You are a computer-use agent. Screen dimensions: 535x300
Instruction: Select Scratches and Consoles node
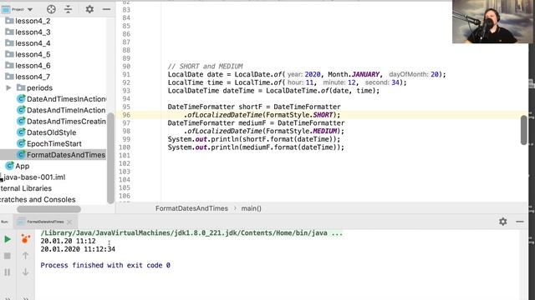pos(38,200)
